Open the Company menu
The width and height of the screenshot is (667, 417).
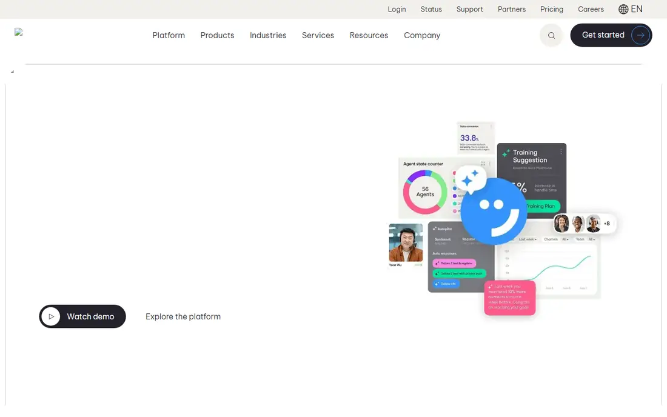422,35
